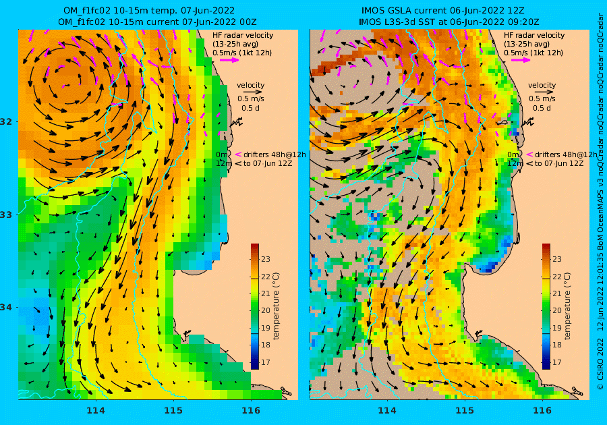This screenshot has height=425, width=607.
Task: Click 'drifters 48h@12h' on IMOS map
Action: click(x=566, y=154)
